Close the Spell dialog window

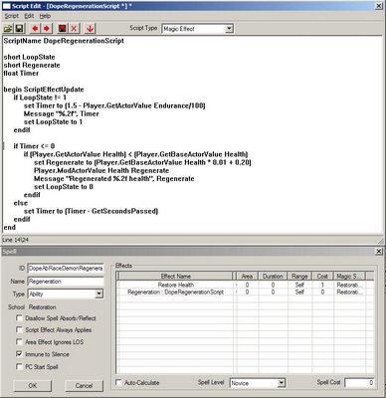click(x=379, y=252)
